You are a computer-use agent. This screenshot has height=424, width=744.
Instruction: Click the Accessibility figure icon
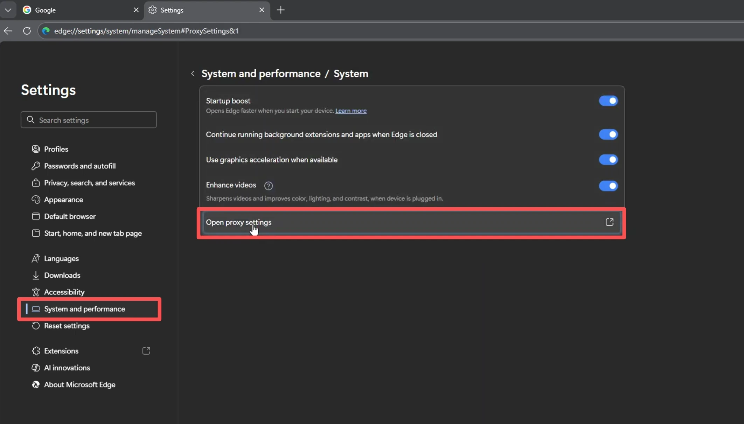tap(36, 292)
